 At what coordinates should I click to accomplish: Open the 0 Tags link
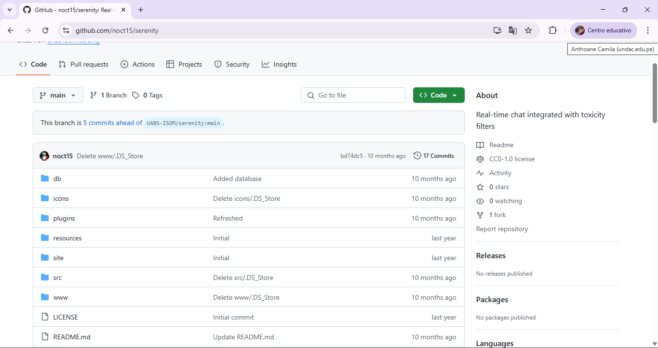(148, 95)
